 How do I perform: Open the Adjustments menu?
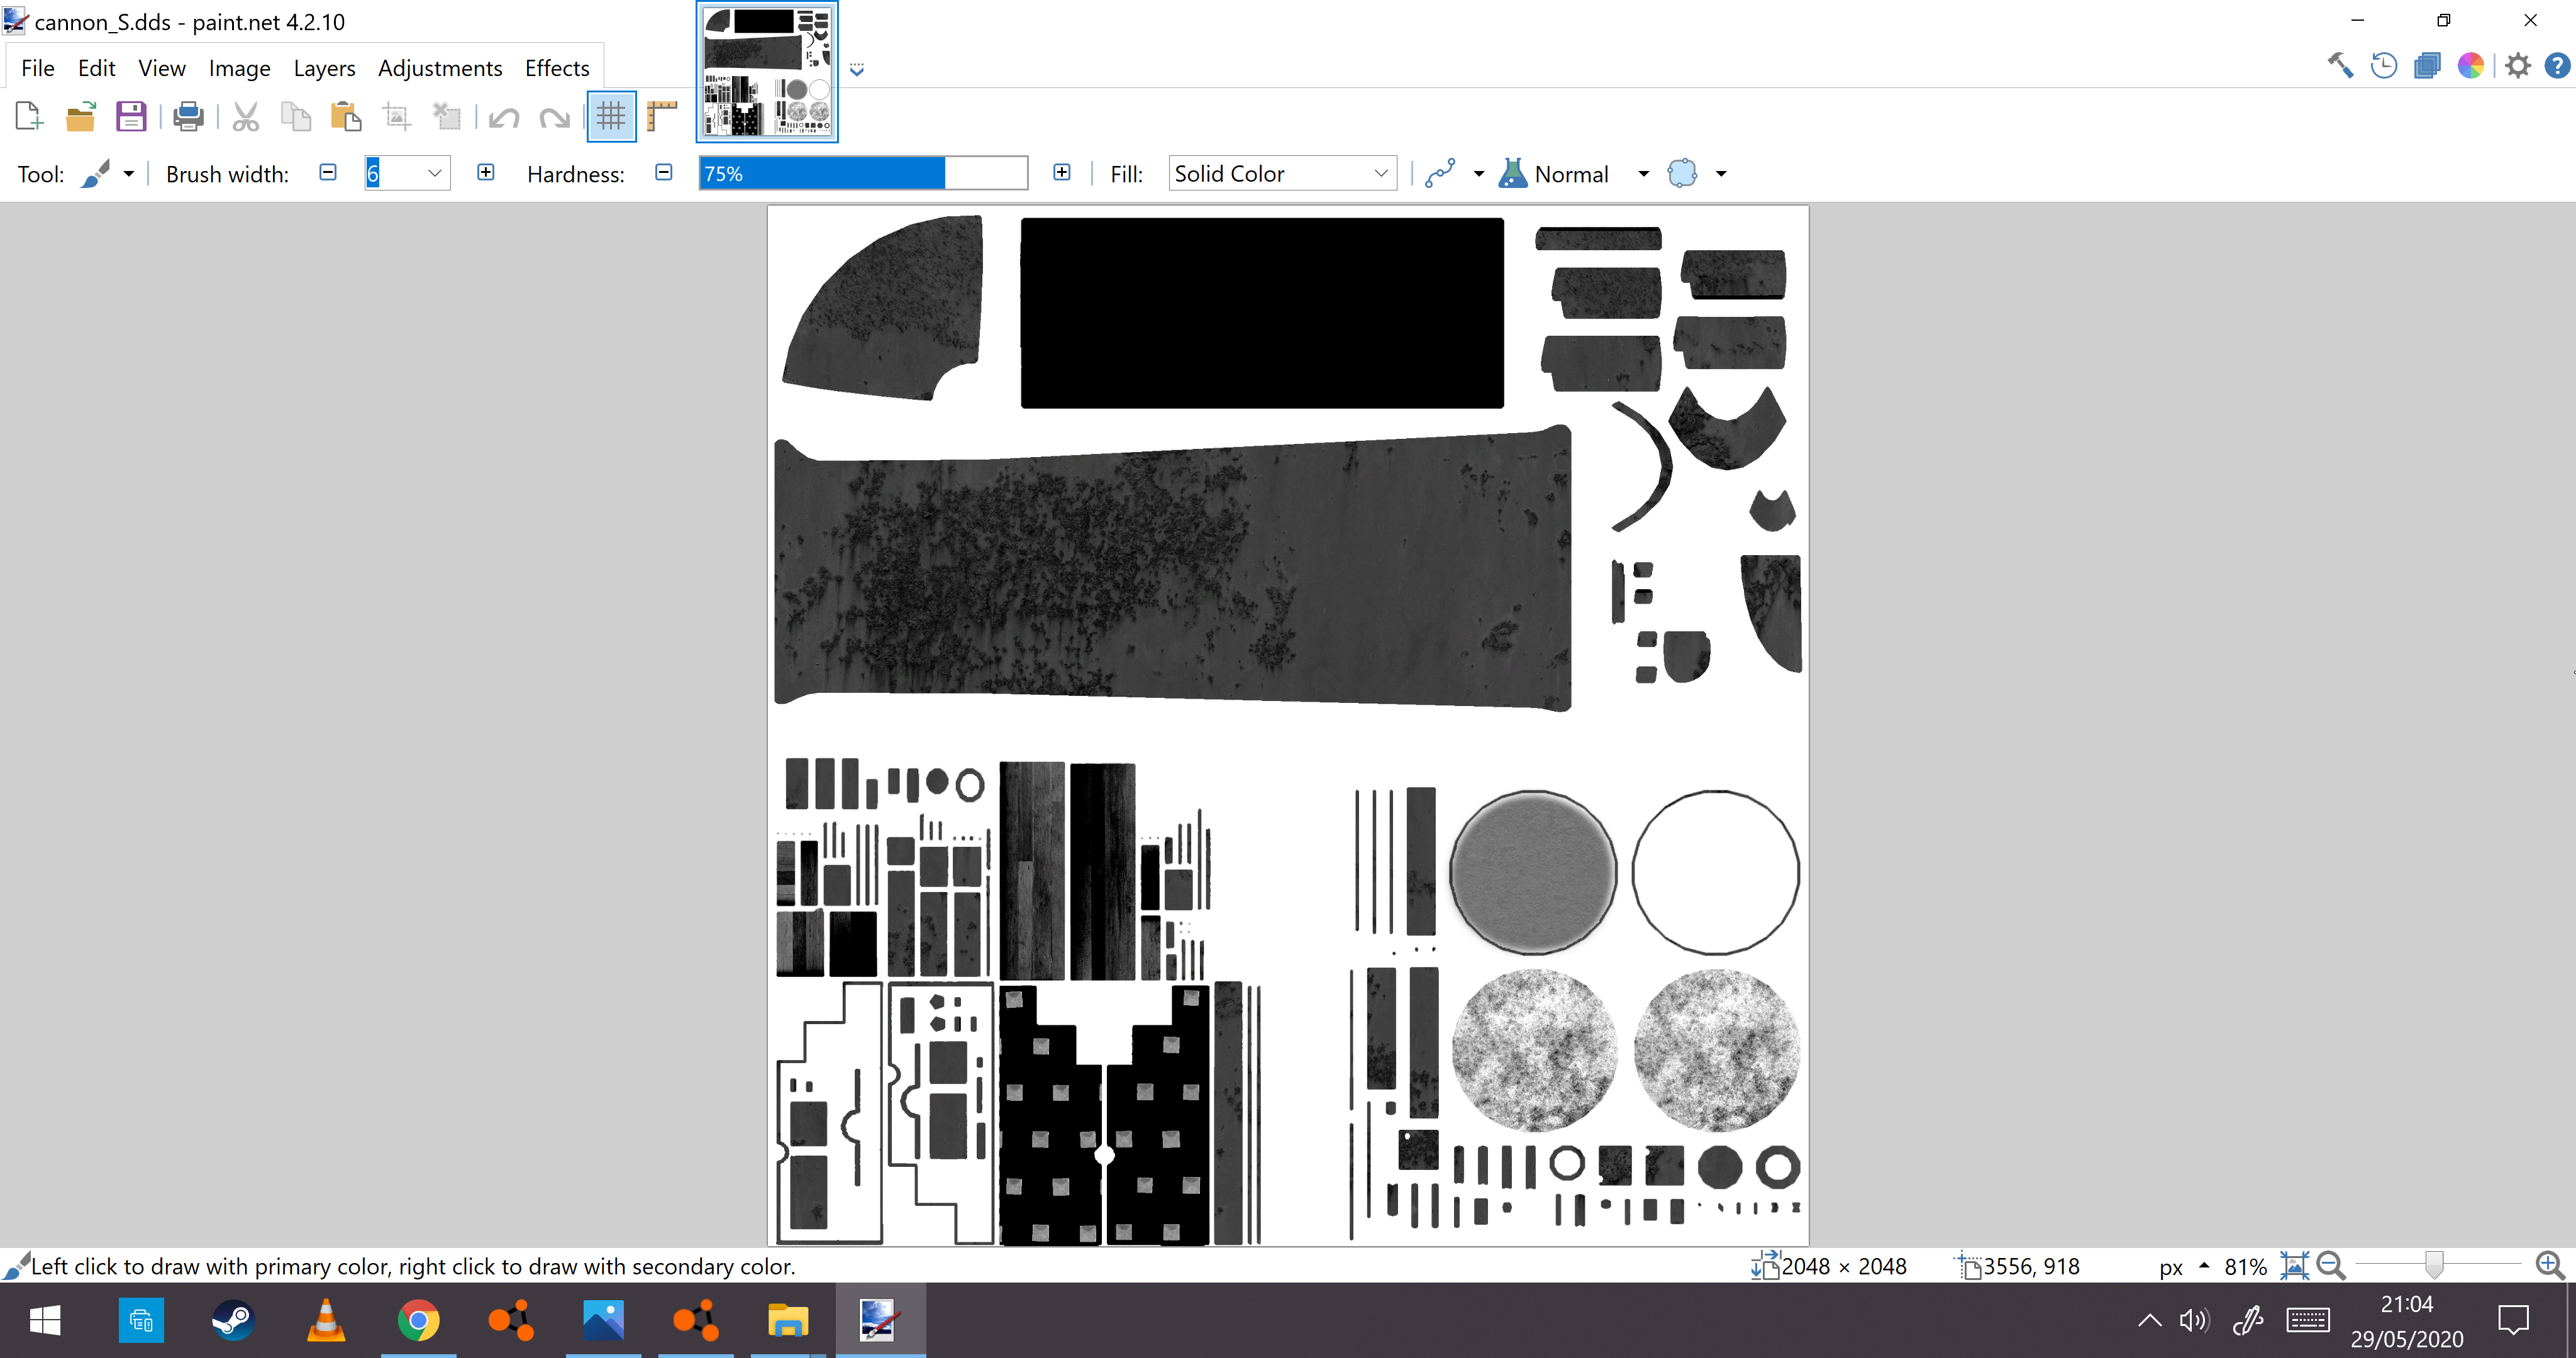point(440,68)
